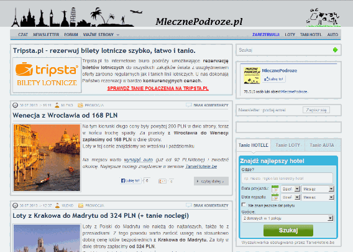
Task: Click the cow logo in the header
Action: click(323, 17)
